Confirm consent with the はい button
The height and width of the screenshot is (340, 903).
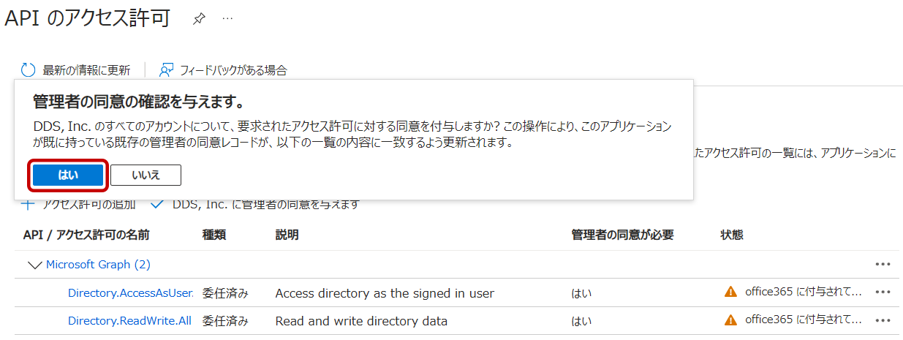coord(68,175)
